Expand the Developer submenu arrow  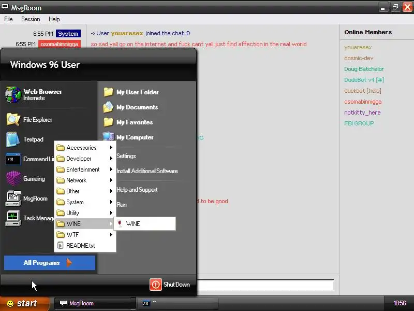pos(111,159)
